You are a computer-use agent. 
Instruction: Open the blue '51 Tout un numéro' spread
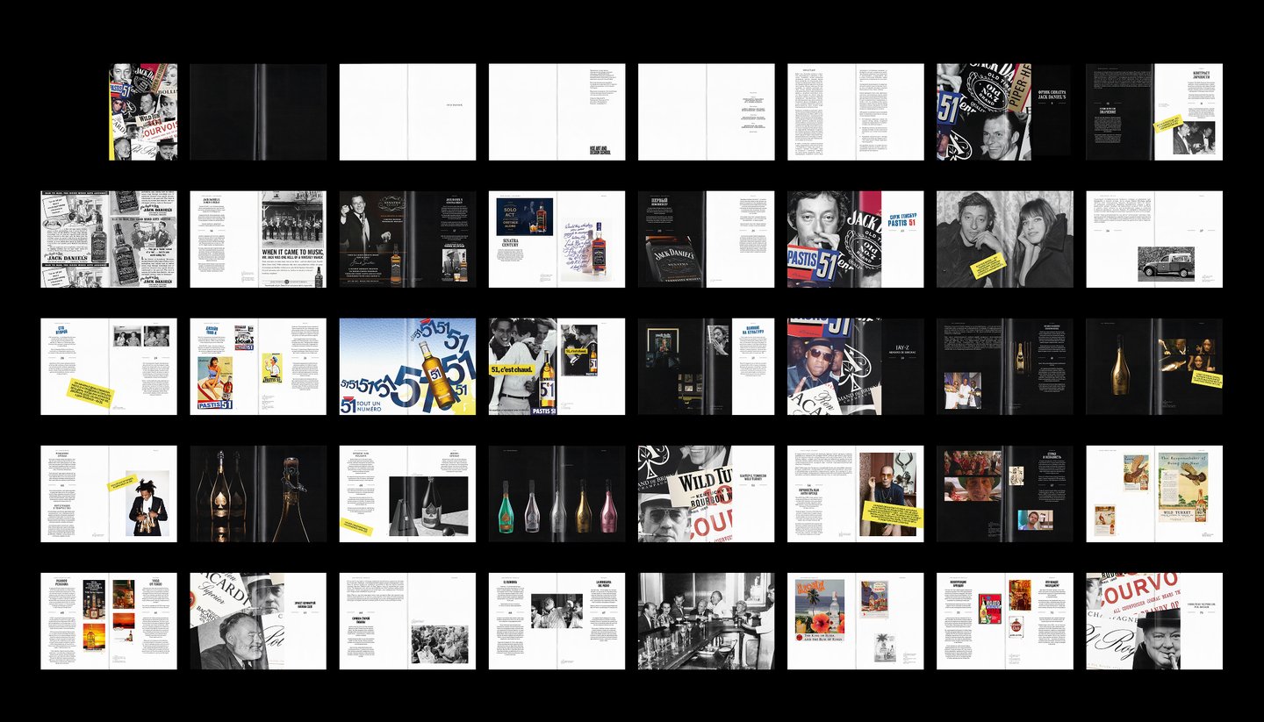[x=408, y=367]
